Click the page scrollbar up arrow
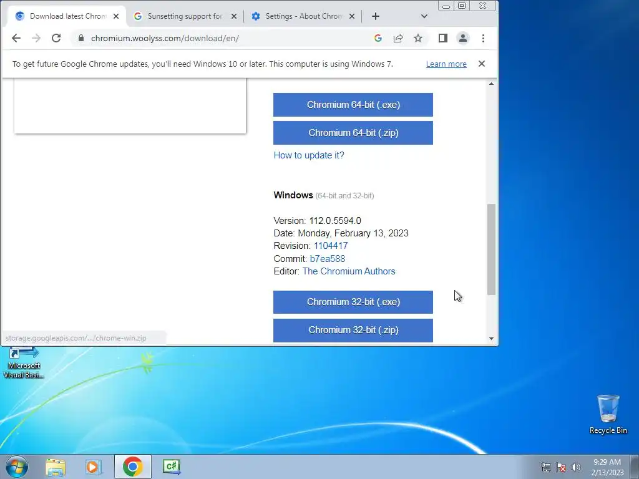Screen dimensions: 639x479 point(491,84)
